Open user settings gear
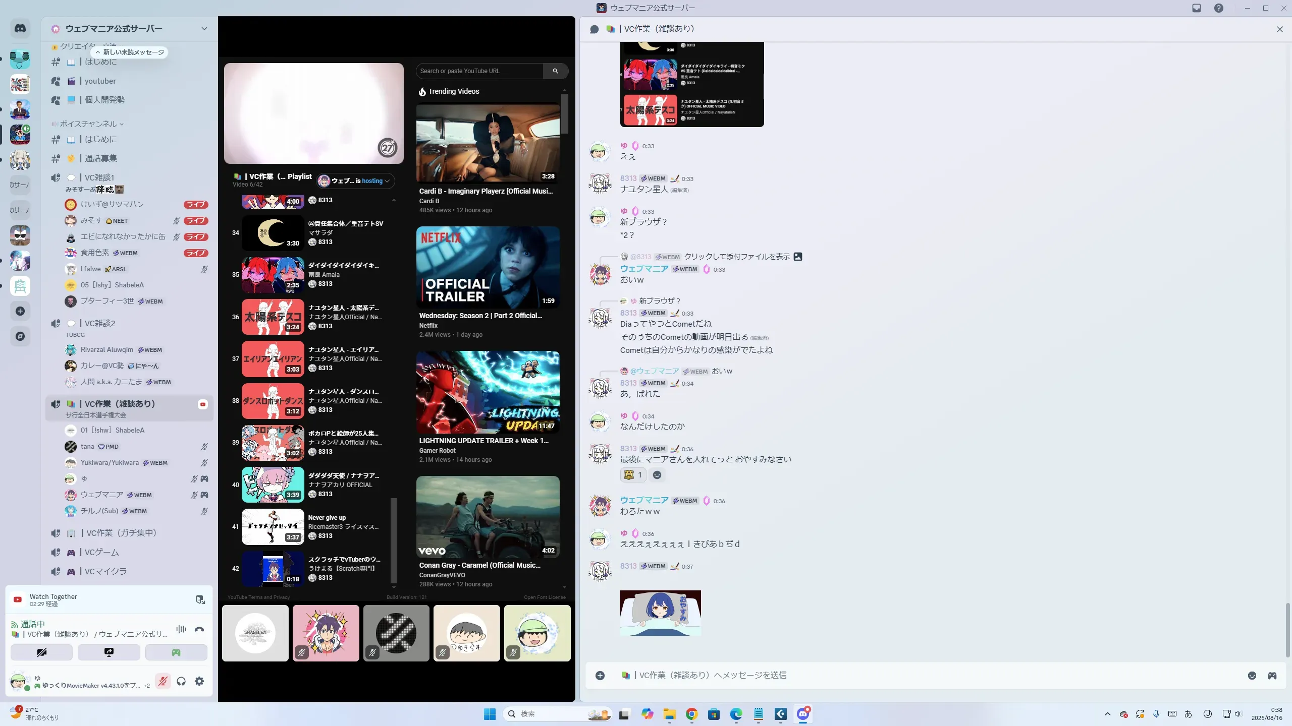This screenshot has width=1292, height=726. point(199,682)
